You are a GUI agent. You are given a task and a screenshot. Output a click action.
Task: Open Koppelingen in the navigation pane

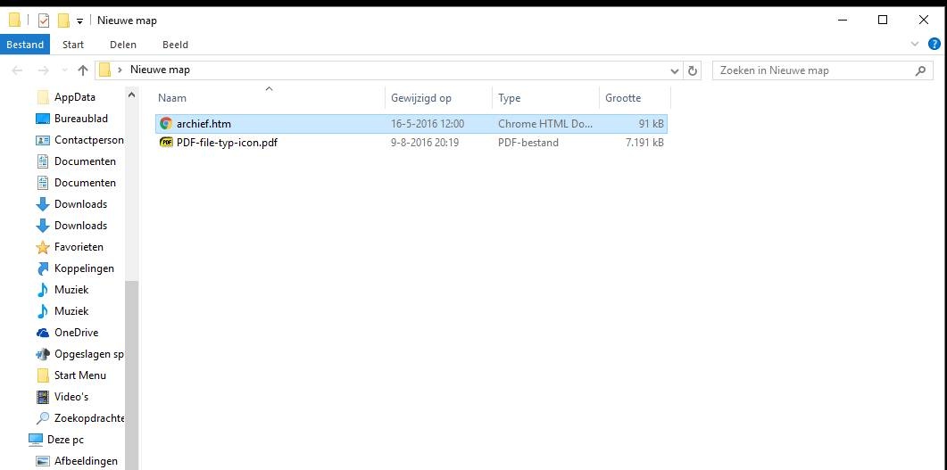pos(84,268)
